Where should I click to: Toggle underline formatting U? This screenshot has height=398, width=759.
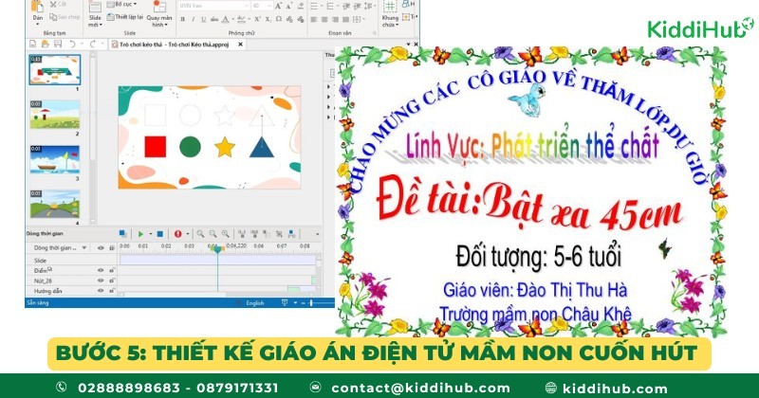(203, 19)
